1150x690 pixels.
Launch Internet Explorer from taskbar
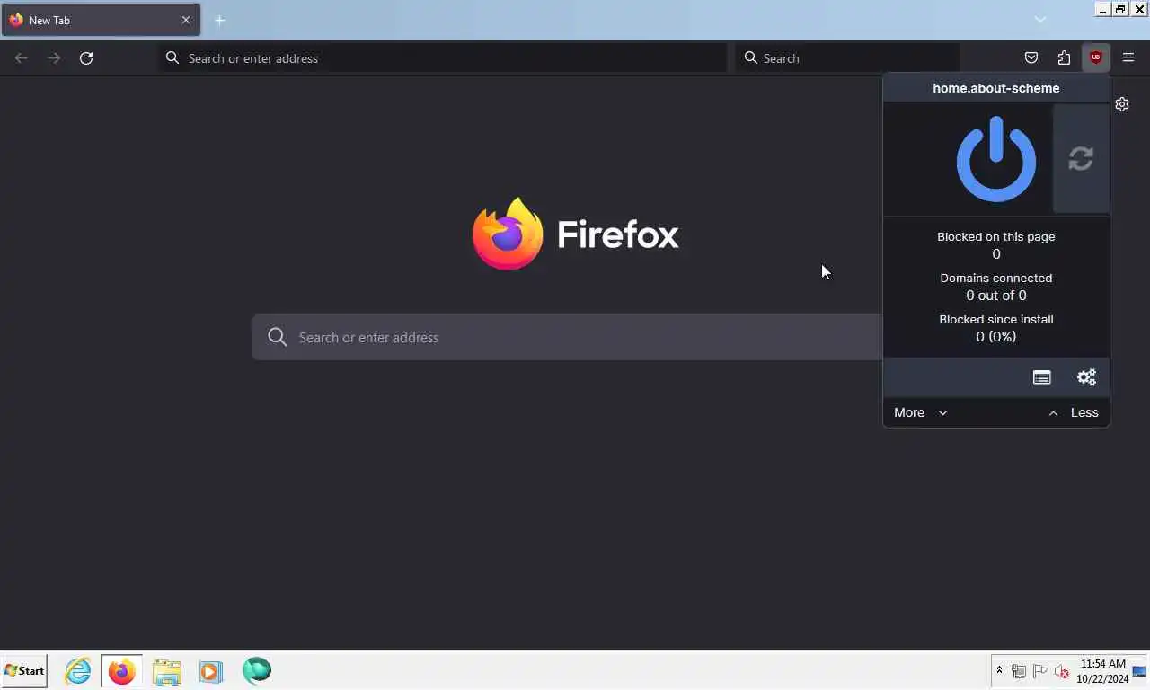click(78, 670)
